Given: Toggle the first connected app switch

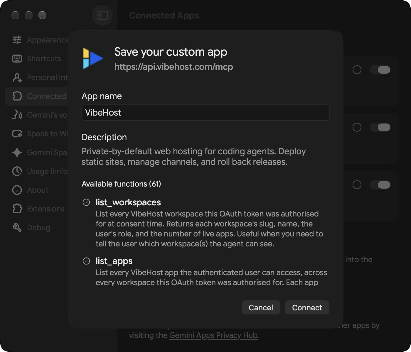Looking at the screenshot, I should (x=380, y=70).
